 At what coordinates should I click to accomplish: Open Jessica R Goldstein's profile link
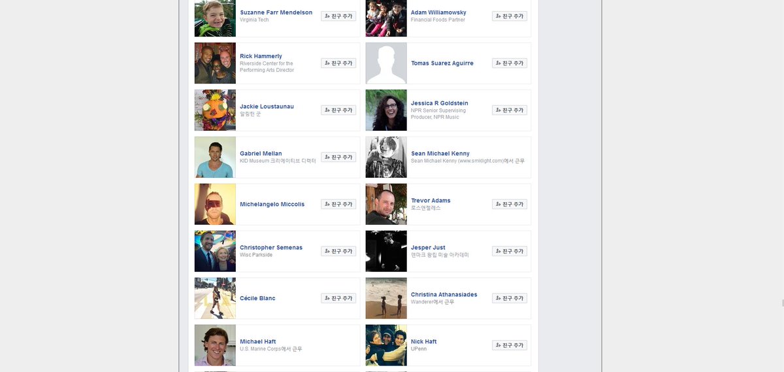439,103
